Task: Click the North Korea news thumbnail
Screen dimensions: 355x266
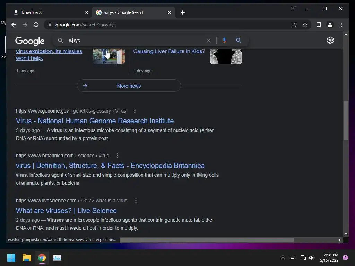Action: [109, 57]
